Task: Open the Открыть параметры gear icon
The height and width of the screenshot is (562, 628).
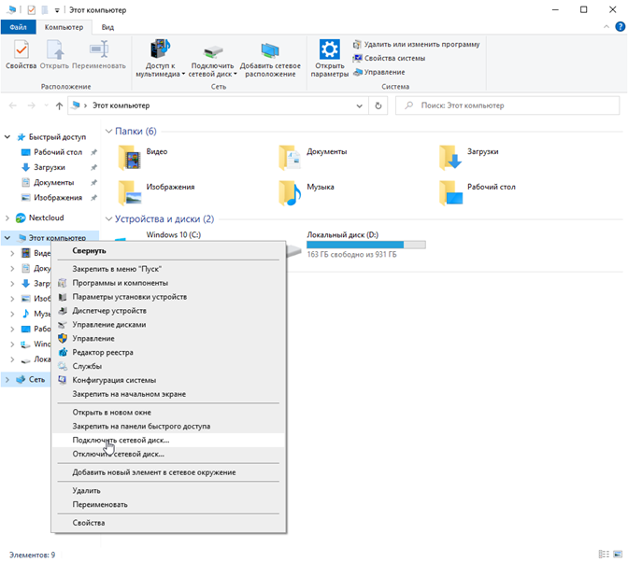Action: [329, 52]
